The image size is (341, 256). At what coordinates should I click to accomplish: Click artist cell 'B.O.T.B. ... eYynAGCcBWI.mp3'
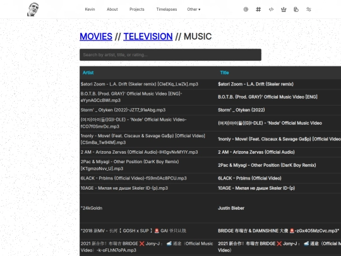131,97
